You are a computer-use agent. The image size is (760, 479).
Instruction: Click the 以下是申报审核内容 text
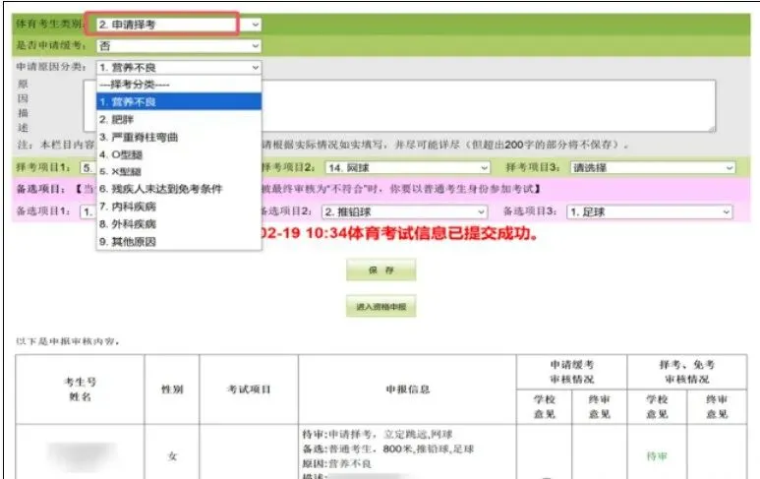coord(68,341)
